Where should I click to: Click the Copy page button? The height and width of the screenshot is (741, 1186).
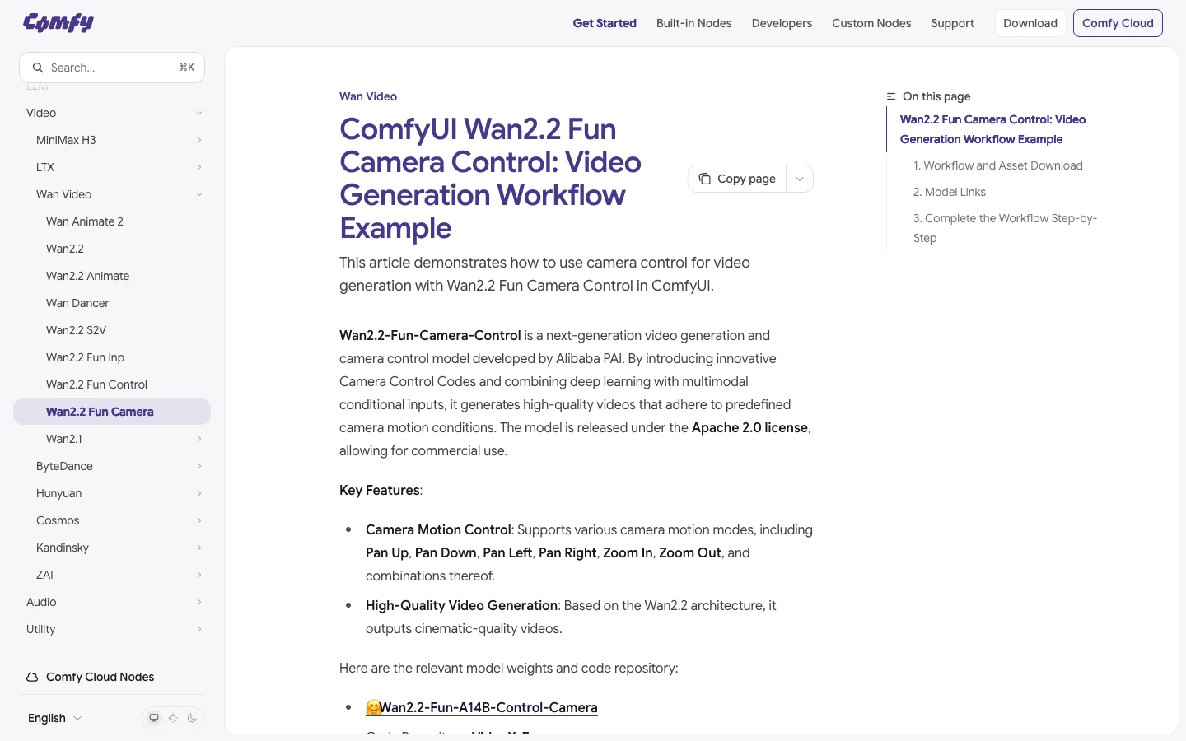(737, 179)
